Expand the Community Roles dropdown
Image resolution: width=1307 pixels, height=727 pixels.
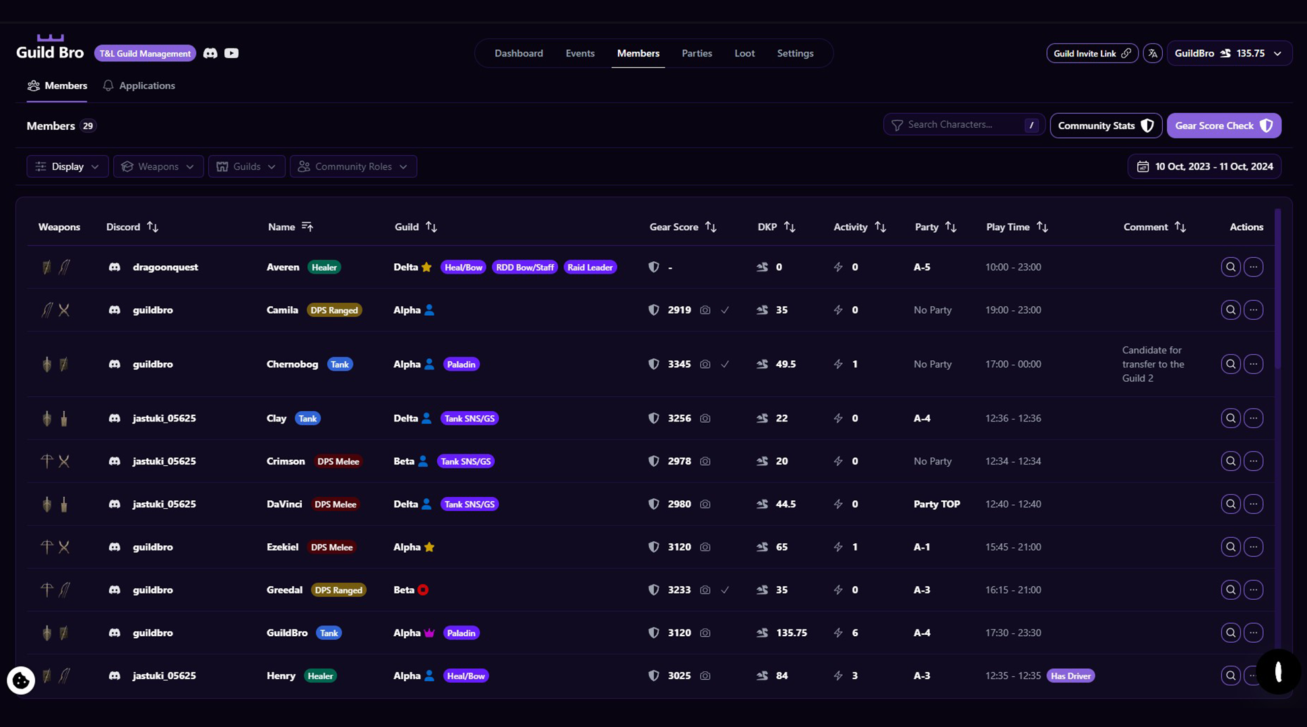coord(353,167)
